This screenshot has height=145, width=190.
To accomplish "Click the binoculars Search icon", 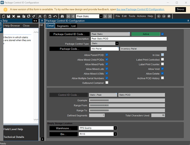I will [x=62, y=16].
